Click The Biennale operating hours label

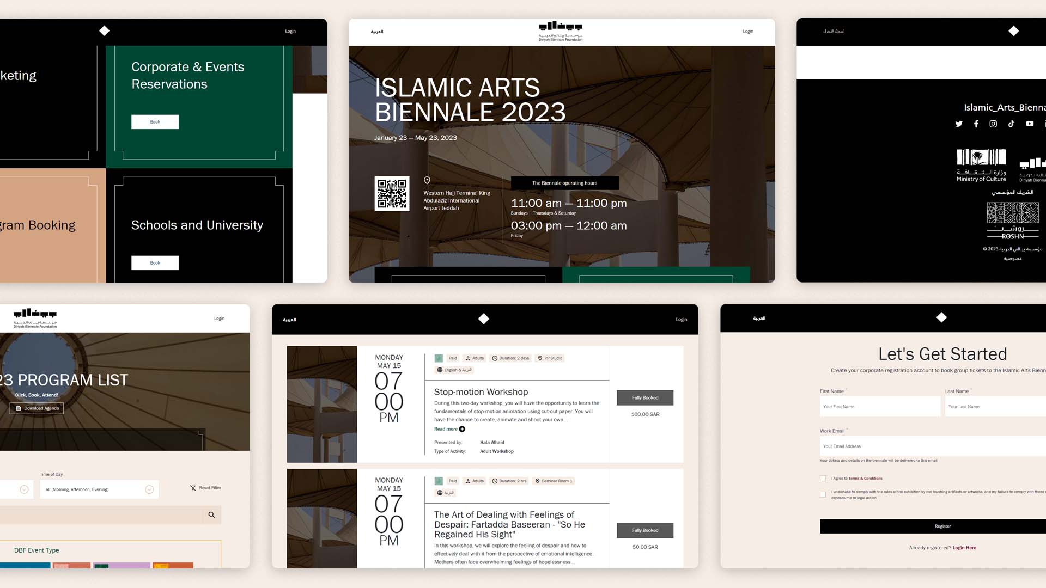pos(564,183)
